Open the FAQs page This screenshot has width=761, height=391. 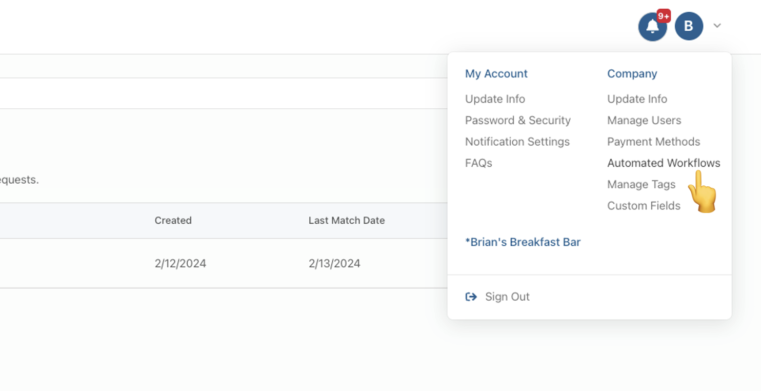click(478, 163)
